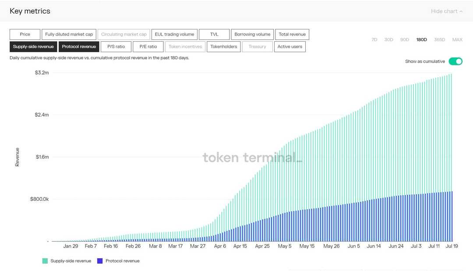Select the Tokenholders metric
This screenshot has width=473, height=271.
[x=223, y=46]
